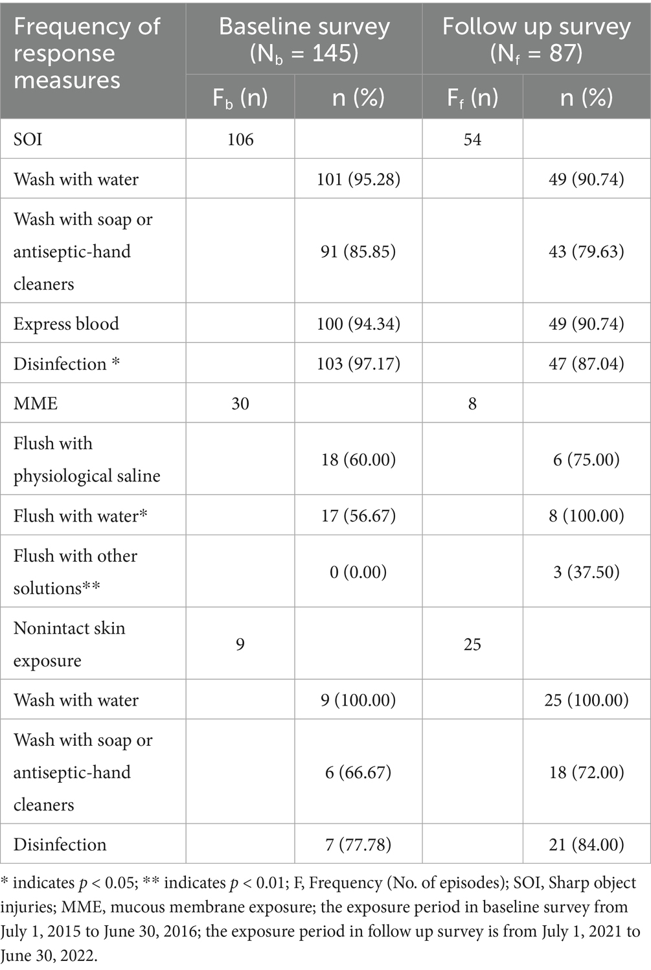
Task: Select the MME row label
Action: [x=36, y=404]
